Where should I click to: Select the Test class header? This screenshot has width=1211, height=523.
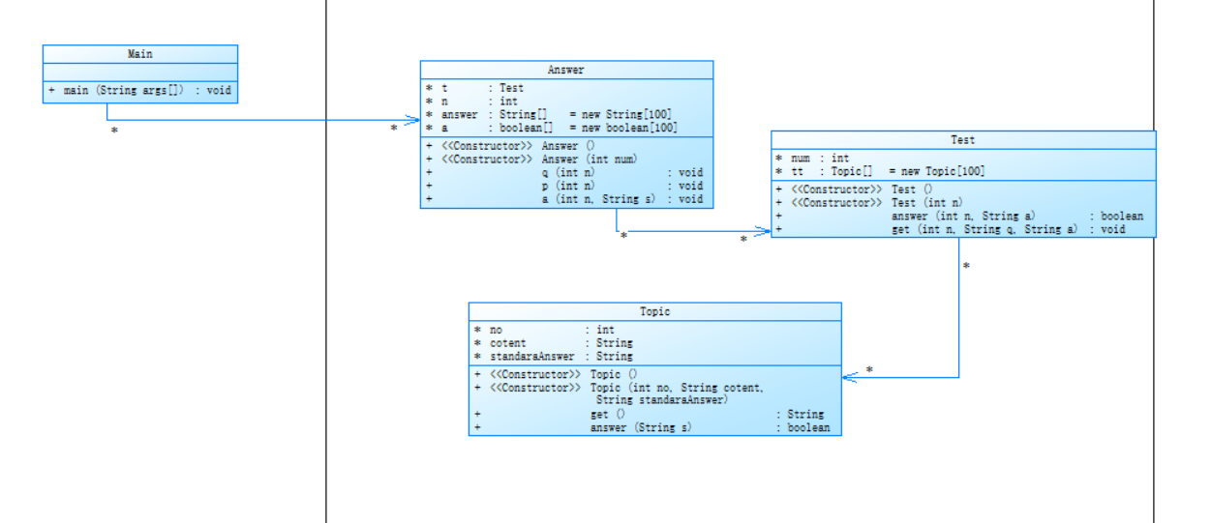(x=963, y=140)
